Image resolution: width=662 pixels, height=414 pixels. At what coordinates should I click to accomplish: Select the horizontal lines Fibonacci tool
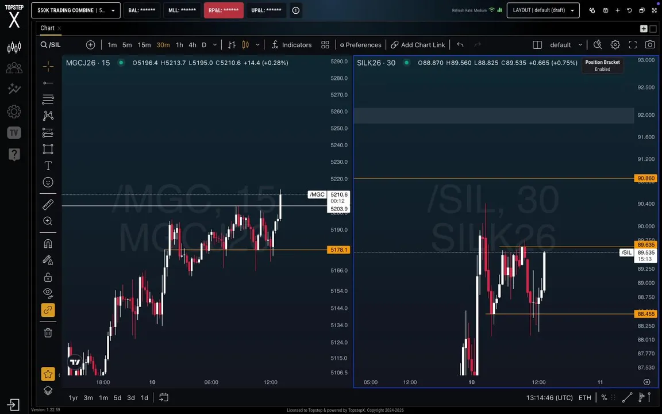48,99
